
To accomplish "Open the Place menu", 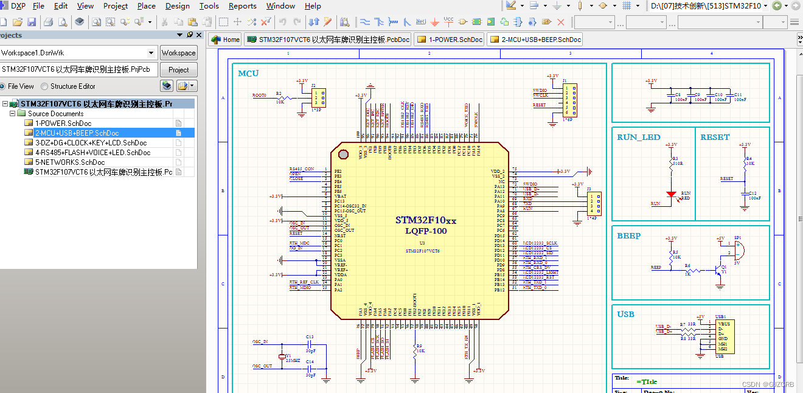I will (x=145, y=6).
